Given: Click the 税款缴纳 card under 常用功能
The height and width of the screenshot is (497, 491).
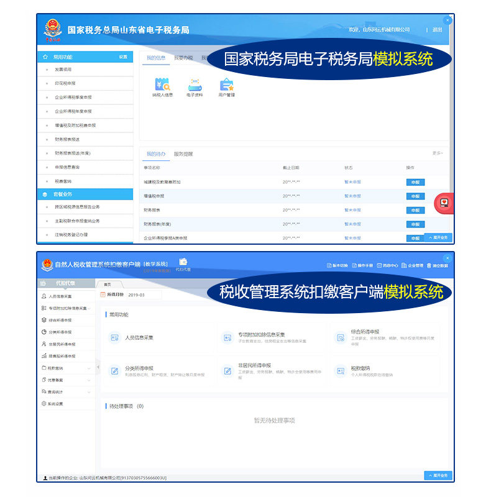Looking at the screenshot, I should [385, 371].
